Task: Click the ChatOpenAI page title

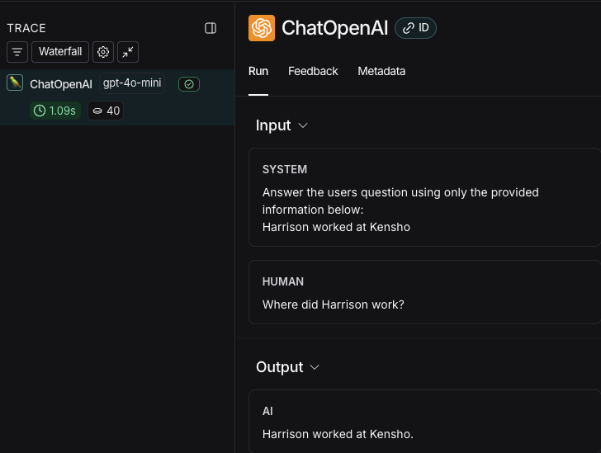Action: (334, 28)
